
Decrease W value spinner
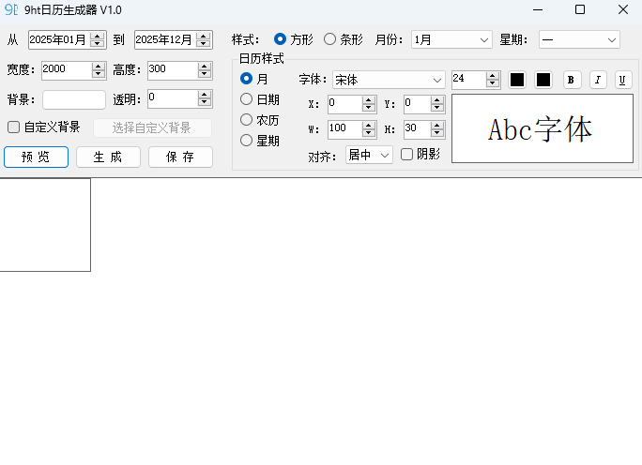pyautogui.click(x=369, y=133)
